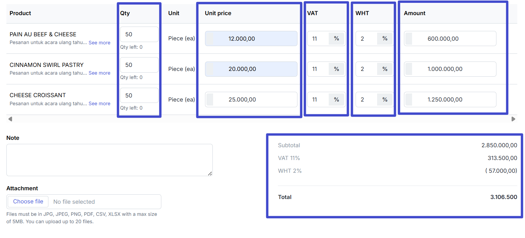
Task: Click inside the Note text area
Action: (109, 160)
